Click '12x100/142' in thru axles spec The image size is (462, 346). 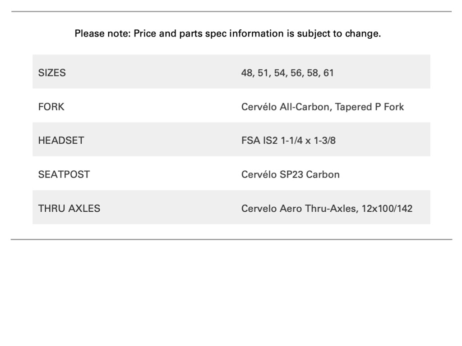pos(387,208)
